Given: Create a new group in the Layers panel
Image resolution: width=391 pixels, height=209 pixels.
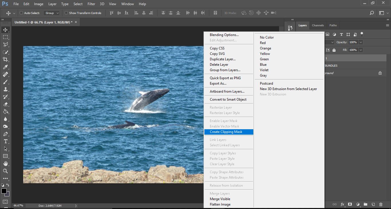Looking at the screenshot, I should pyautogui.click(x=365, y=204).
